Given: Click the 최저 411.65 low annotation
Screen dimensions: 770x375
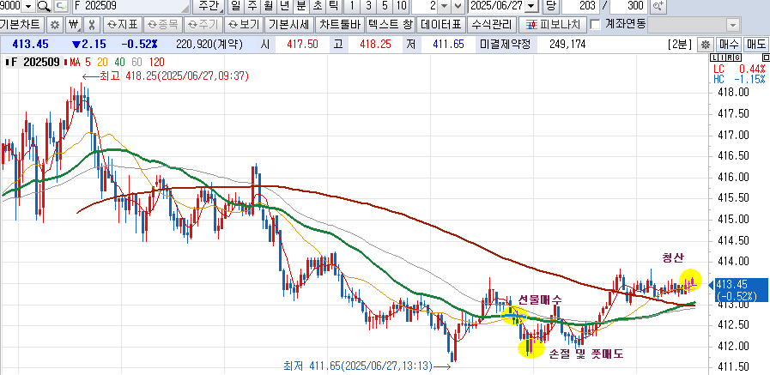Looking at the screenshot, I should (367, 366).
